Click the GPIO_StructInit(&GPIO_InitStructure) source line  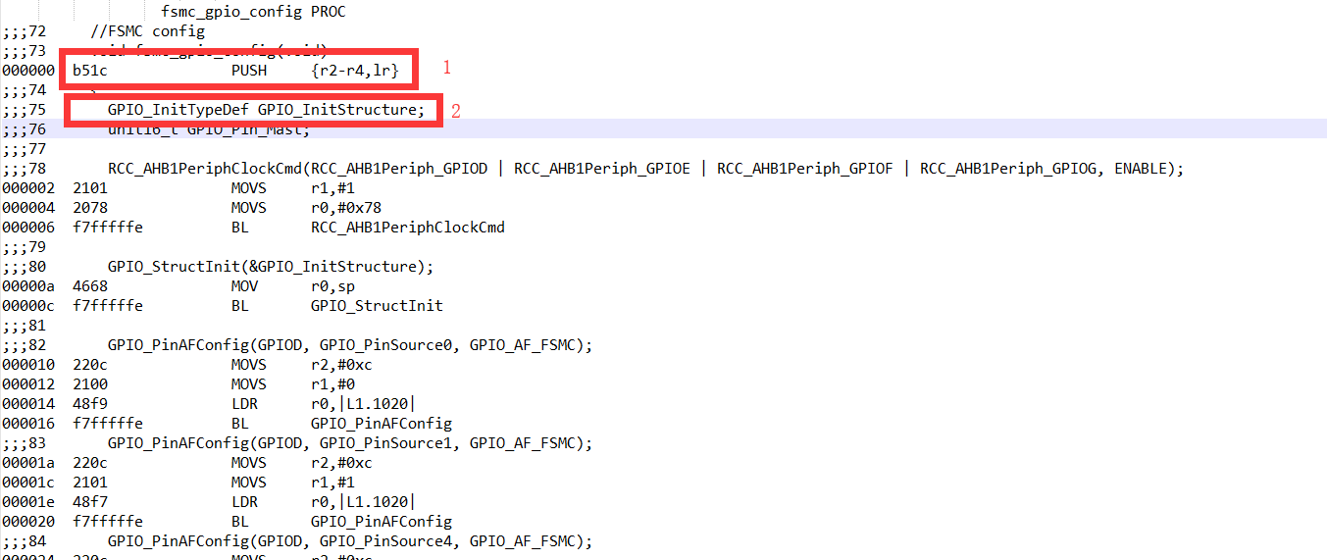tap(270, 267)
